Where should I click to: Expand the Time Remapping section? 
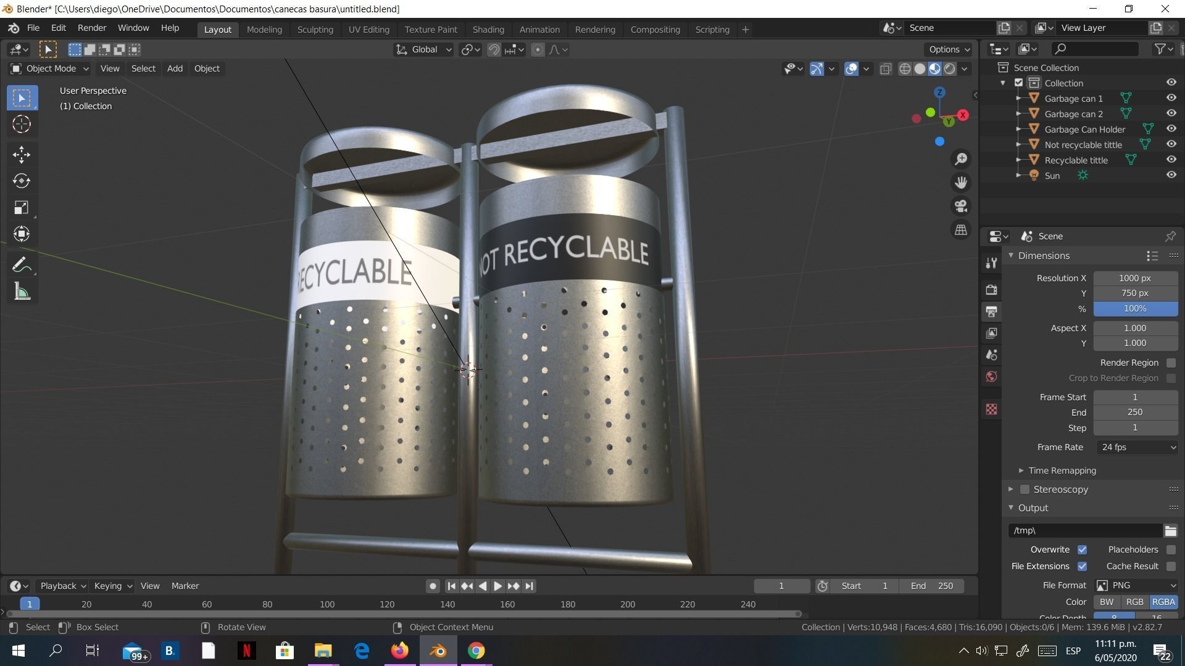1062,471
